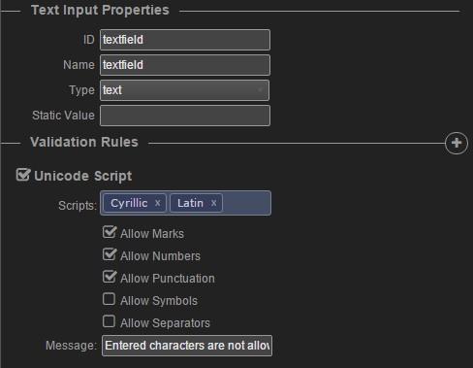The image size is (473, 368).
Task: Select the Cyrillic tag label
Action: pyautogui.click(x=129, y=203)
